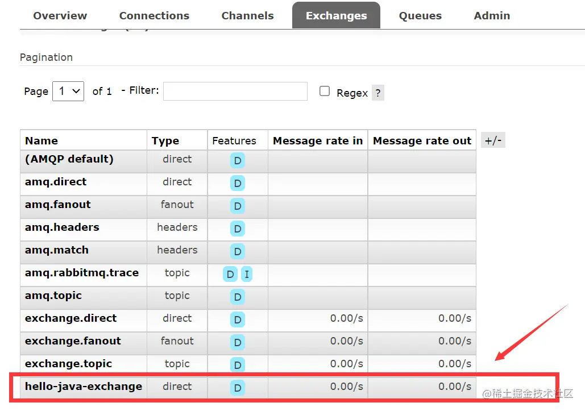Viewport: 585px width, 411px height.
Task: Click exchange.topic's message rate in value
Action: 347,364
